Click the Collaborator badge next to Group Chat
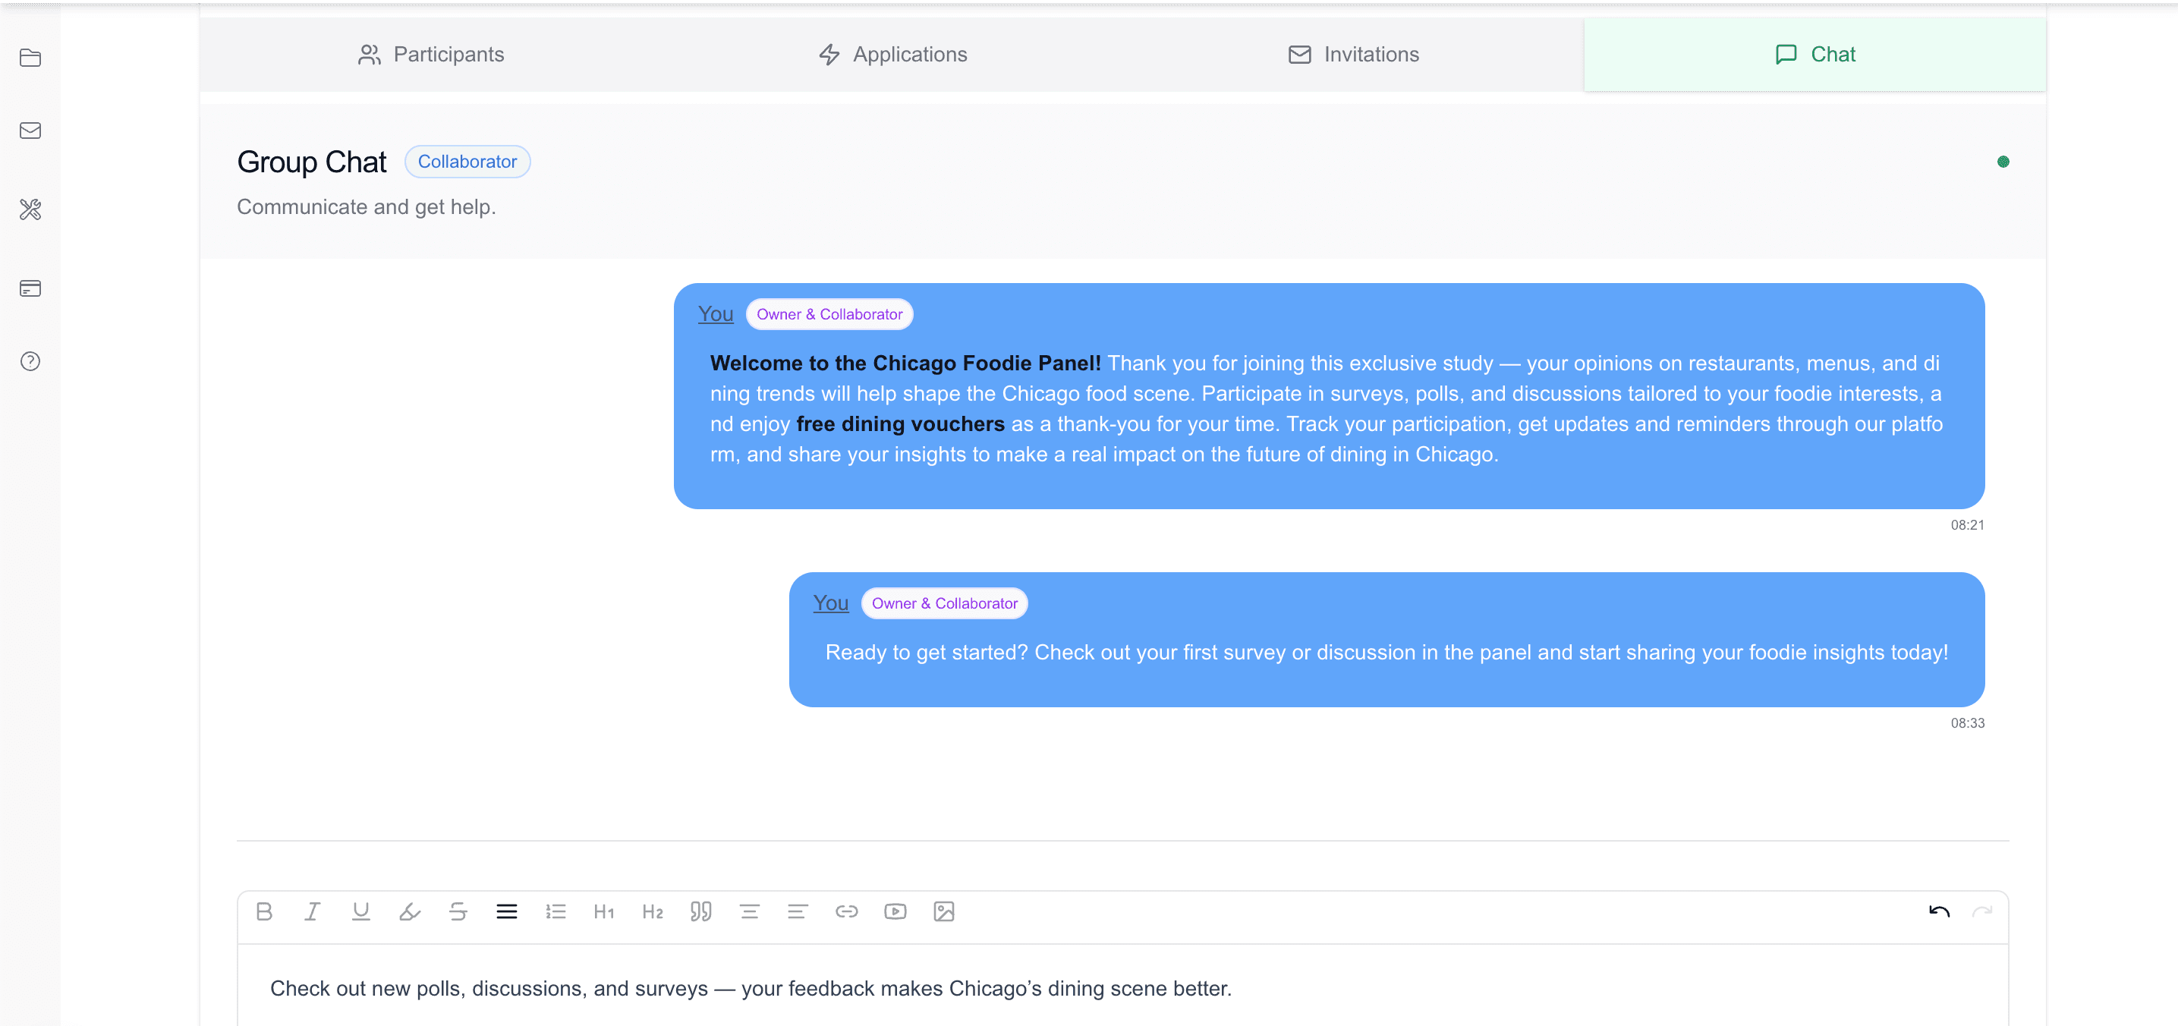2178x1026 pixels. (x=467, y=162)
